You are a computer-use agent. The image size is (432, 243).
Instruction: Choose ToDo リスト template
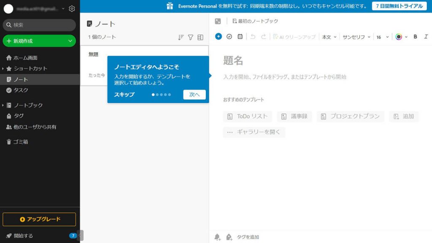247,116
